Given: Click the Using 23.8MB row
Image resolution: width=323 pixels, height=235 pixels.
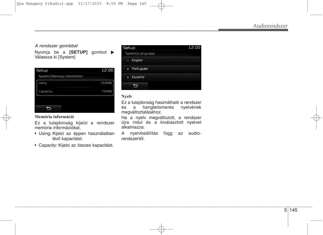Looking at the screenshot, I should click(x=75, y=83).
